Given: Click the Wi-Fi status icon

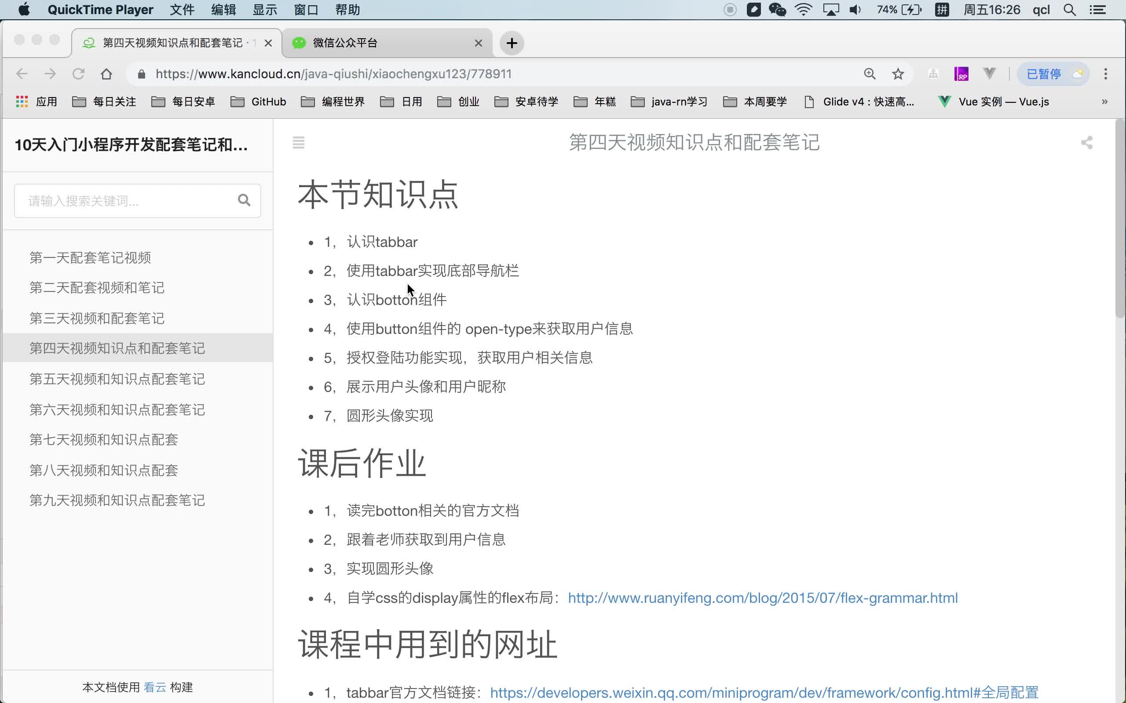Looking at the screenshot, I should pyautogui.click(x=804, y=9).
